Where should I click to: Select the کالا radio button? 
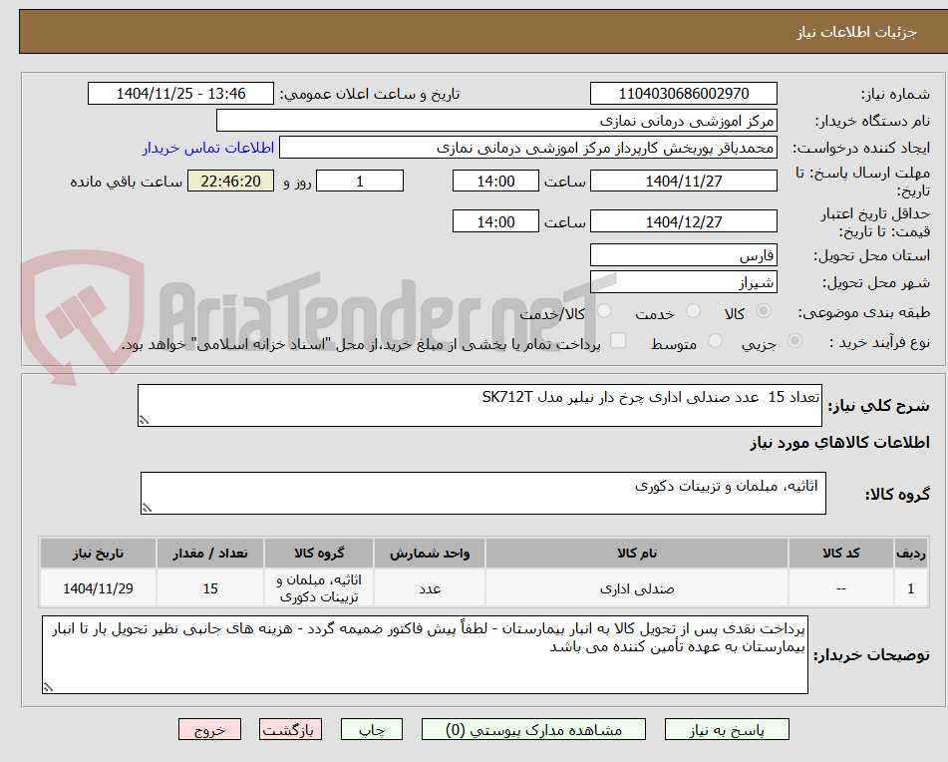coord(764,311)
